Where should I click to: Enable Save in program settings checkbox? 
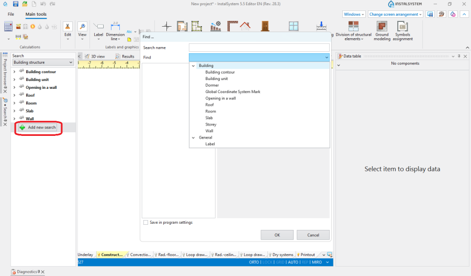(145, 222)
